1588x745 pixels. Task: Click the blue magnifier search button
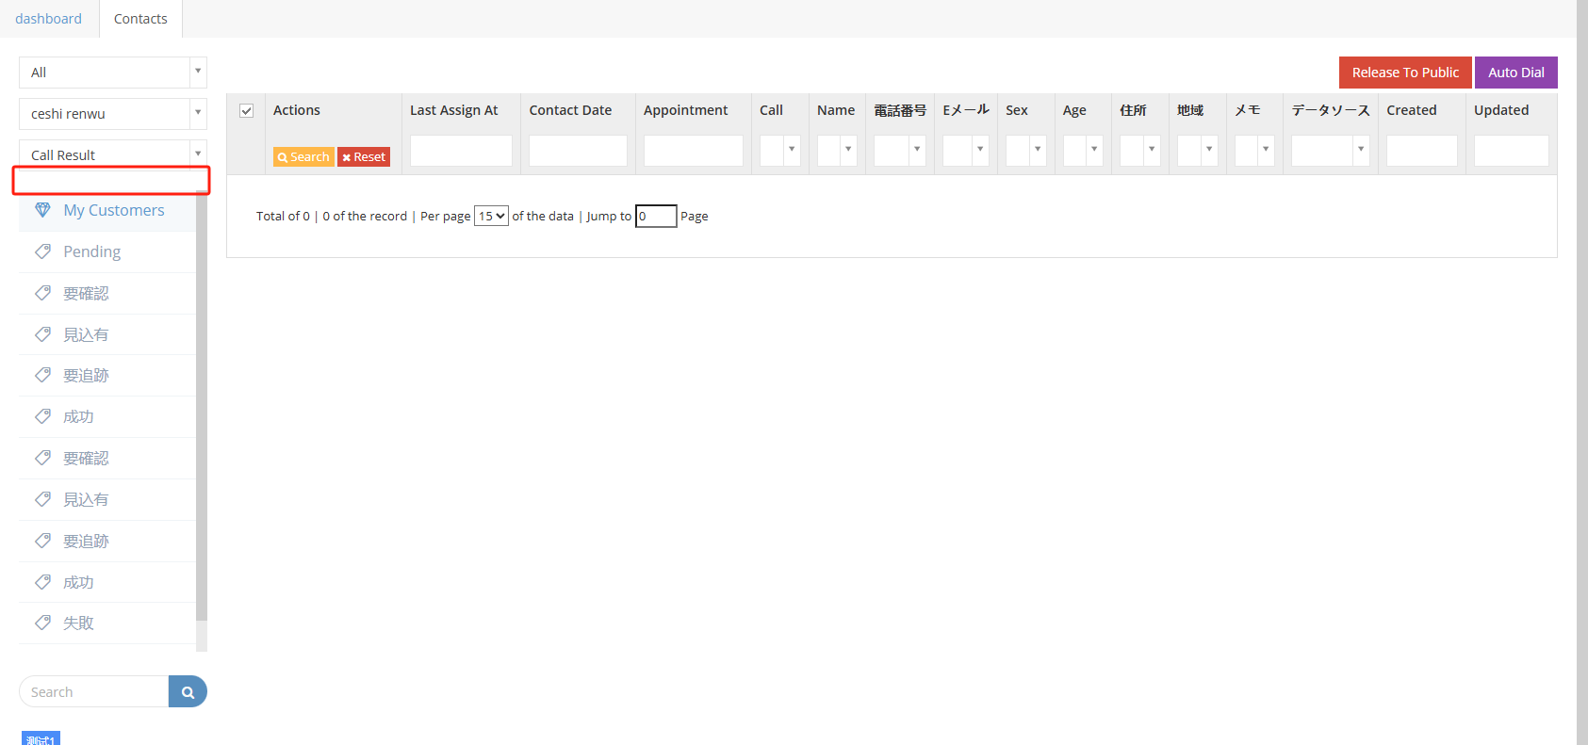(x=188, y=691)
